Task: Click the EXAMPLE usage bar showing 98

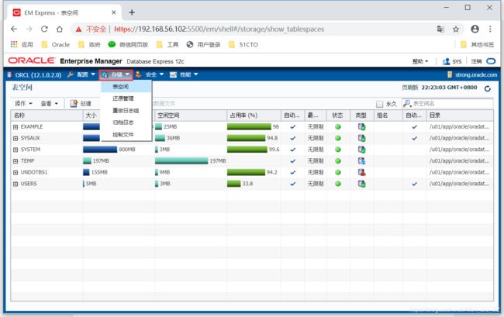Action: [249, 126]
